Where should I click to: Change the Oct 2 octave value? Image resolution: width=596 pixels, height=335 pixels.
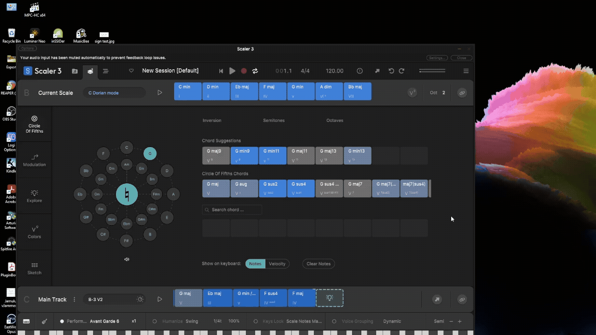point(443,93)
